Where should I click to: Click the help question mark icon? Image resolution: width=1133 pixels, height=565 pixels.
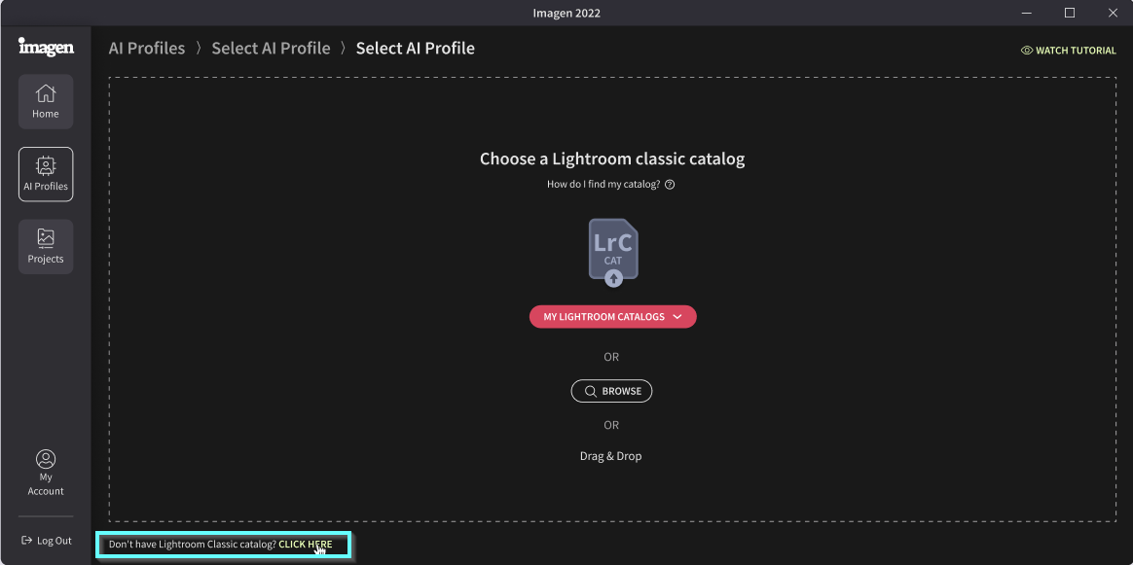tap(670, 184)
